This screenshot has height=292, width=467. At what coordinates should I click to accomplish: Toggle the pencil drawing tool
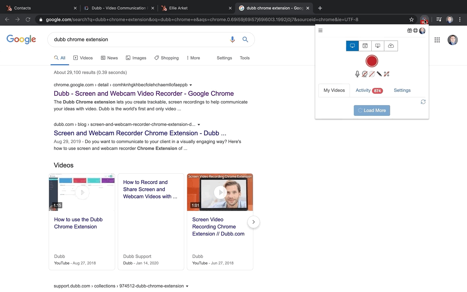(379, 74)
